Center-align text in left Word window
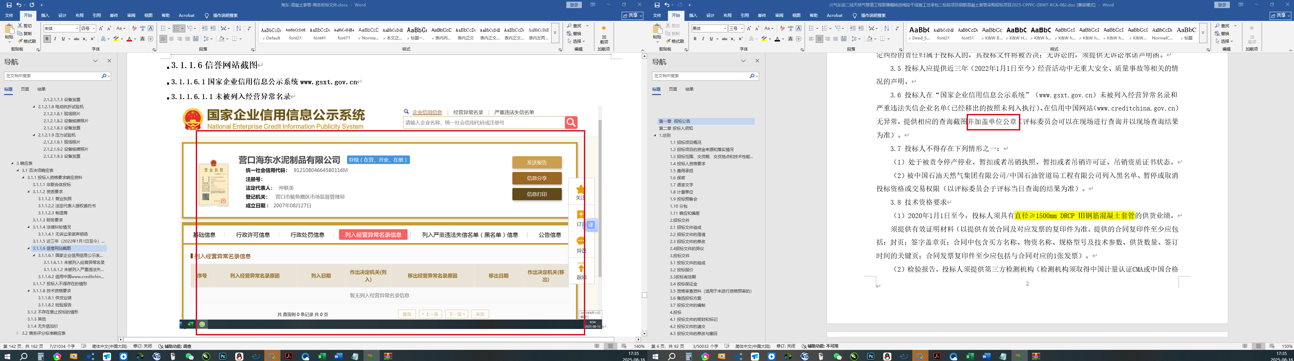 point(171,39)
